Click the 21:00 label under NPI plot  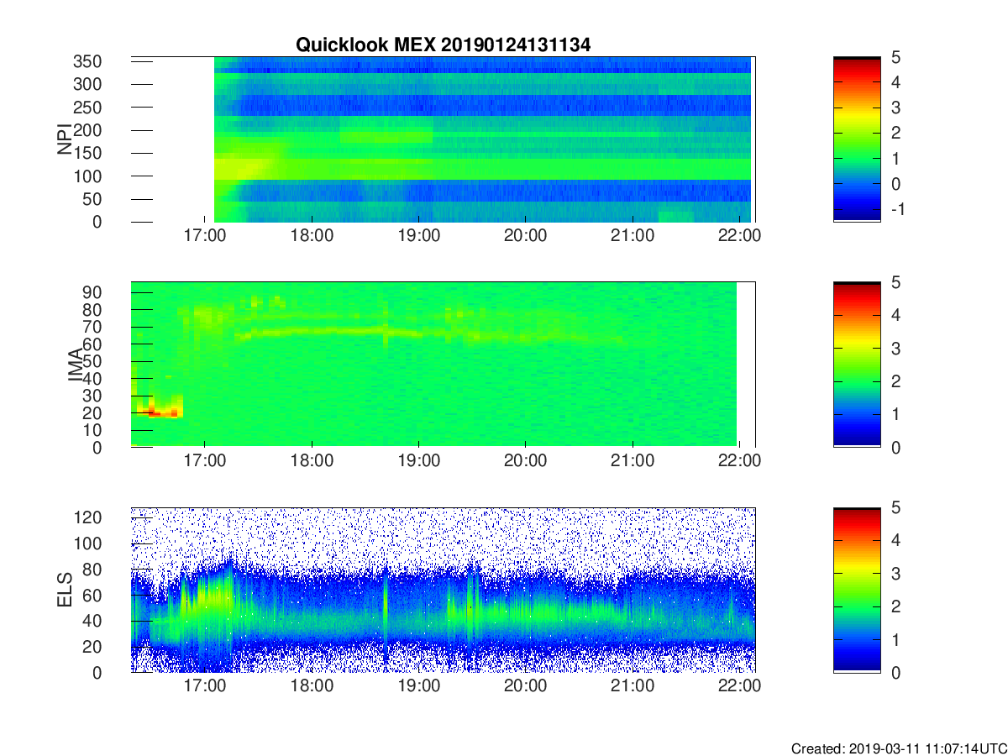pos(632,237)
